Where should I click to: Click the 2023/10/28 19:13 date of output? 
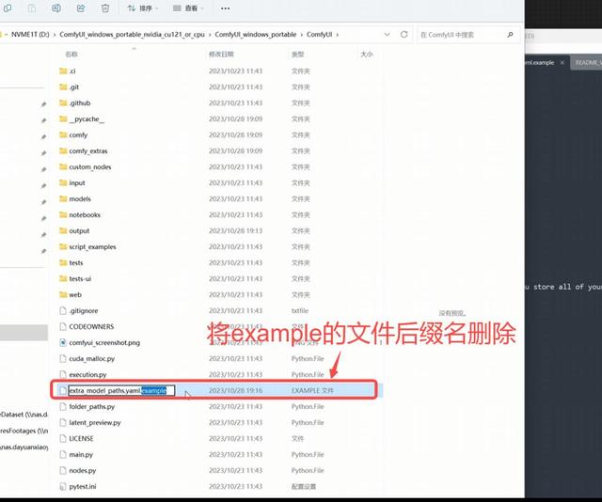pyautogui.click(x=235, y=230)
